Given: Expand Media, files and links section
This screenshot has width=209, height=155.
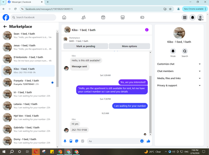Looking at the screenshot, I should click(179, 78).
